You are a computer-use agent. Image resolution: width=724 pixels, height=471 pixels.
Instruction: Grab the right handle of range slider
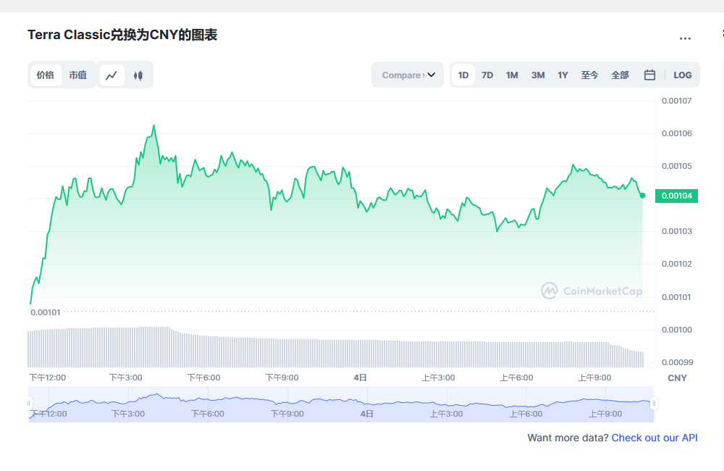pos(654,404)
